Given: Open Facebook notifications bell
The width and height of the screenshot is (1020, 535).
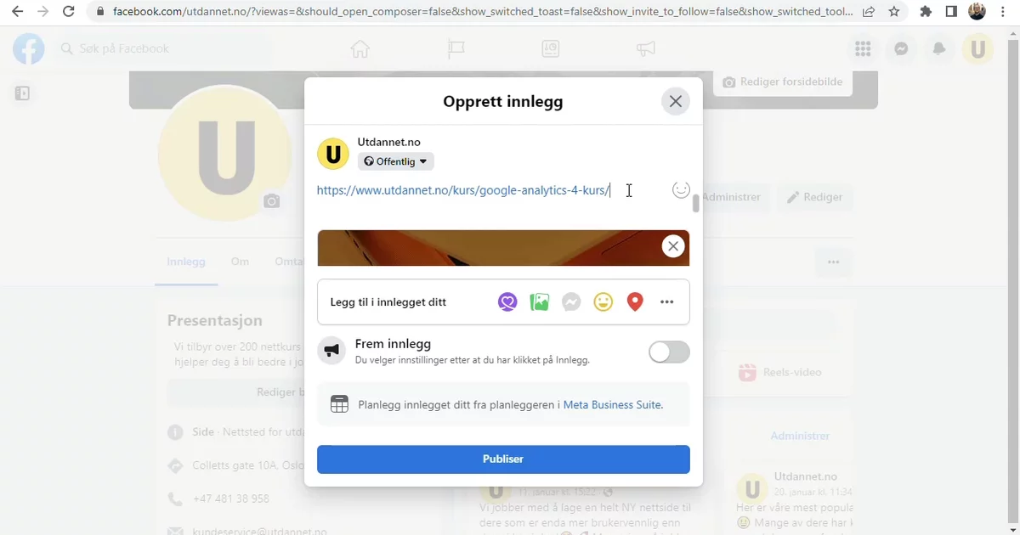Looking at the screenshot, I should click(939, 49).
